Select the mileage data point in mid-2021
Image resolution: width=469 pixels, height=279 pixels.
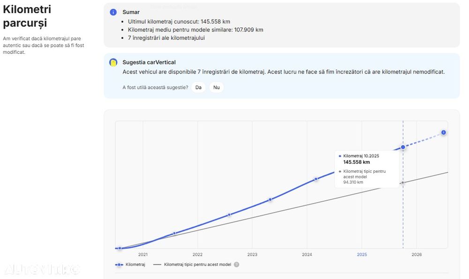click(174, 233)
